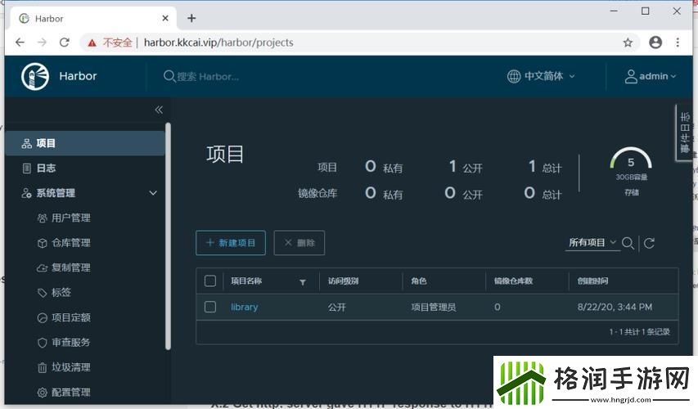698x409 pixels.
Task: Click the 镜像仓库数 column header
Action: pyautogui.click(x=513, y=281)
